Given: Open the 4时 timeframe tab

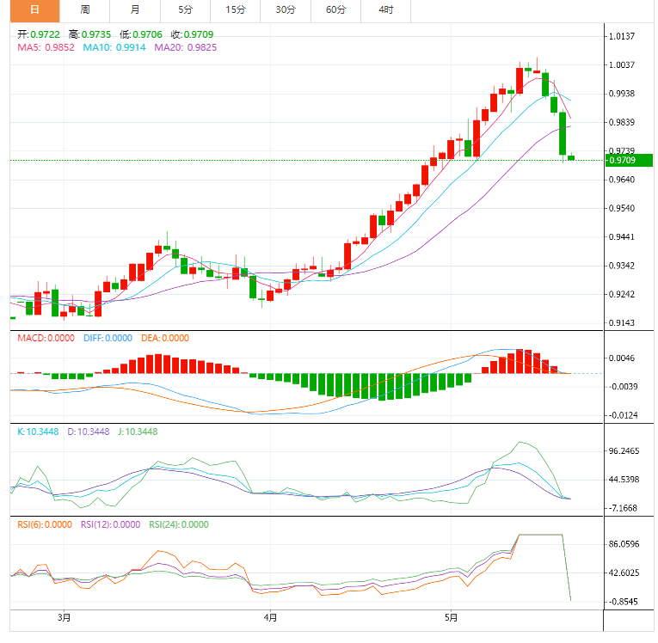Looking at the screenshot, I should pyautogui.click(x=385, y=10).
